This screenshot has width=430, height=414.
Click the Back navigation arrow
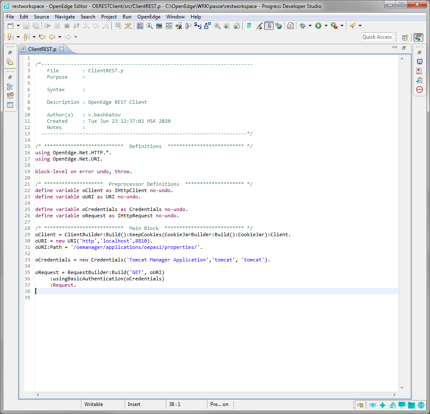[52, 37]
